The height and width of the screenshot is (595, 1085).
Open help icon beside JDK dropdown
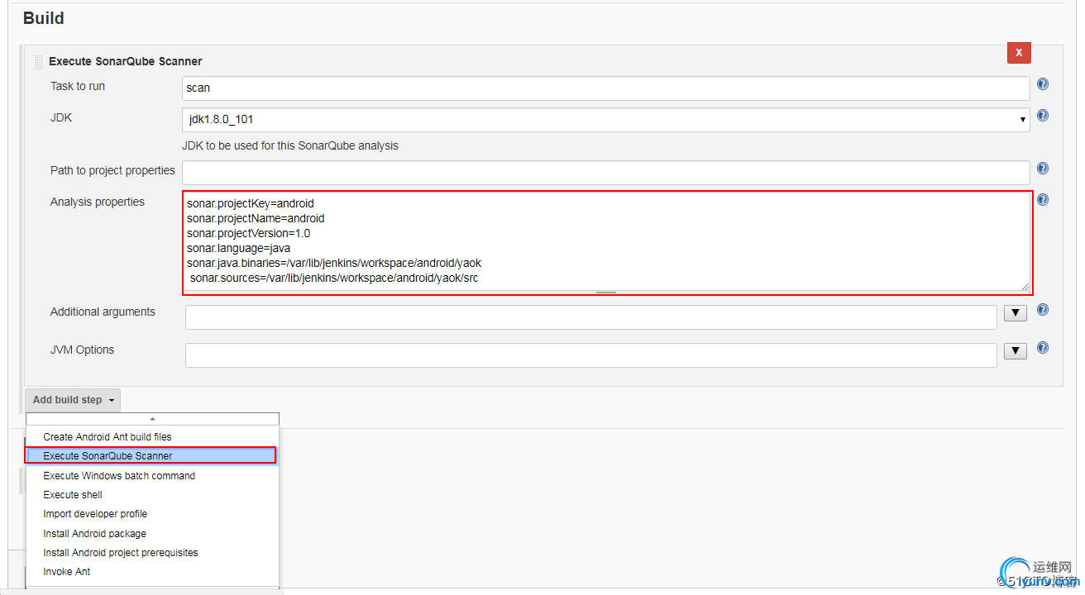tap(1043, 116)
